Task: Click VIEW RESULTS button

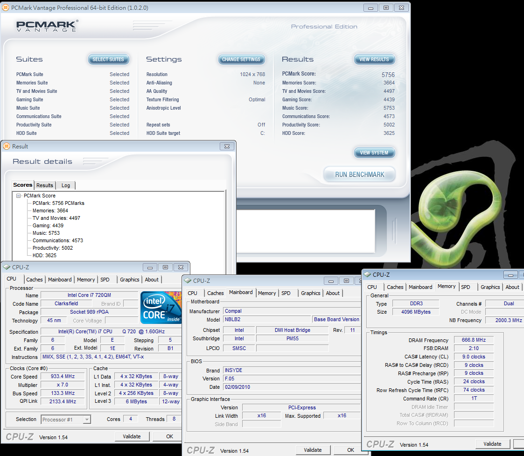Action: click(x=374, y=59)
